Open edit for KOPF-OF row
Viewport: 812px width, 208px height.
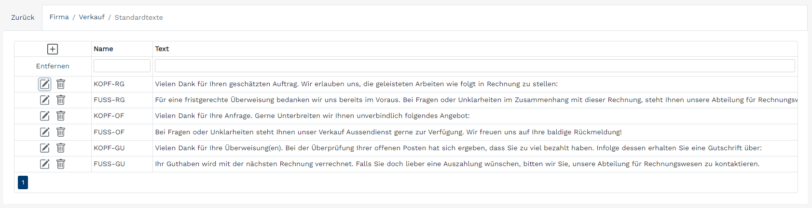point(44,116)
